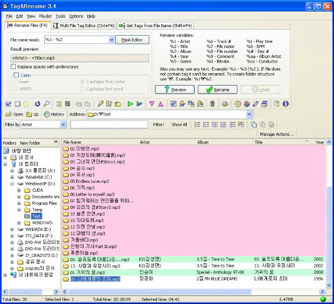Expand the Vista64bit (C:) drive node

12,177
